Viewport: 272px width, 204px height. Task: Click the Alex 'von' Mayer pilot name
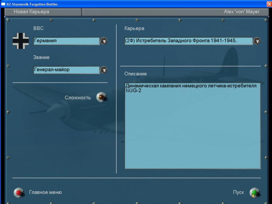(x=242, y=12)
